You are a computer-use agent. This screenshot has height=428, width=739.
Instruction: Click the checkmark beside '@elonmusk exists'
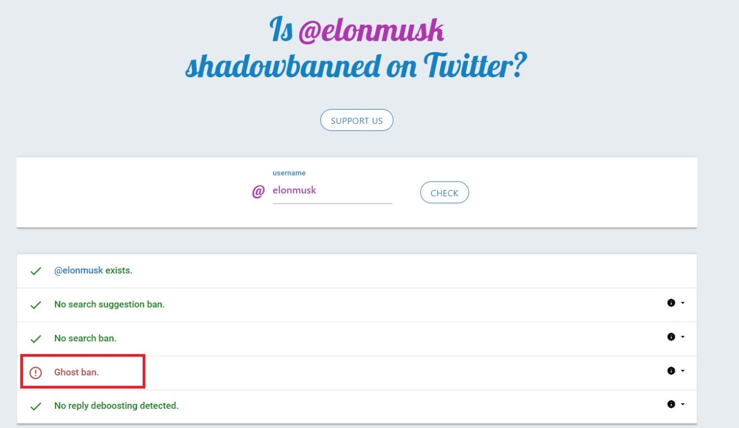tap(36, 271)
